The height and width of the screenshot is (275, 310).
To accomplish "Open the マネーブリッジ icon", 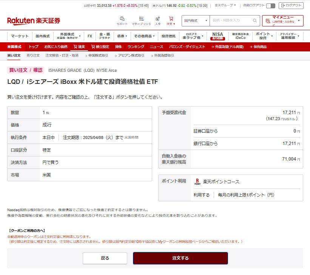I will coord(141,19).
